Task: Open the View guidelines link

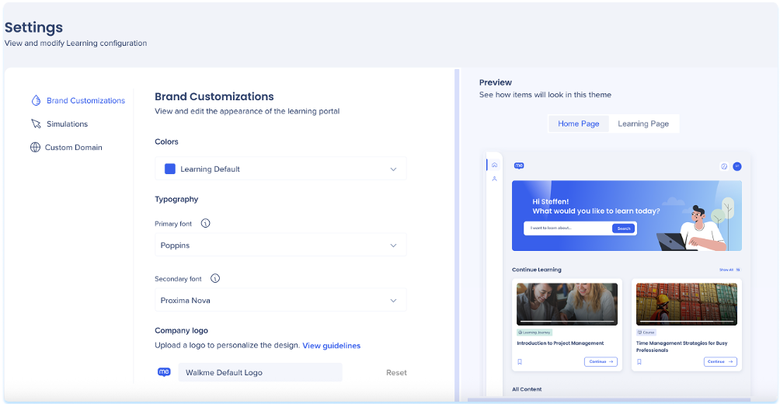Action: click(x=331, y=346)
